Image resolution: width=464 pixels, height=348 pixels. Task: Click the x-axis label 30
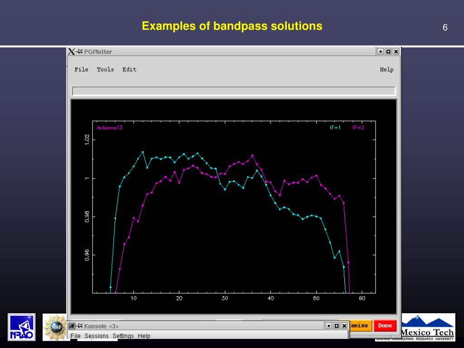tap(225, 298)
